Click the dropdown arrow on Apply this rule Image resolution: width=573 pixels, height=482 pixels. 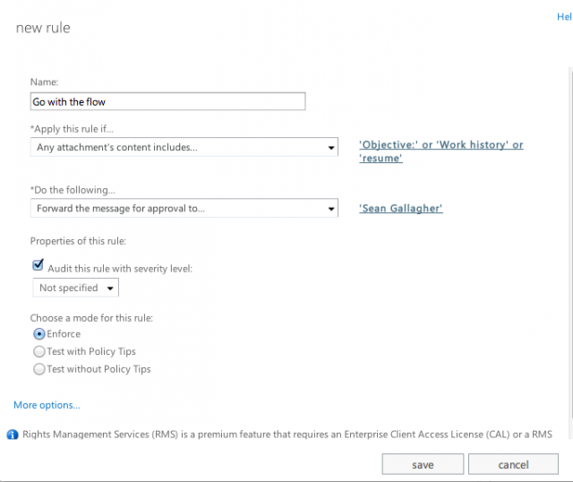(x=331, y=148)
